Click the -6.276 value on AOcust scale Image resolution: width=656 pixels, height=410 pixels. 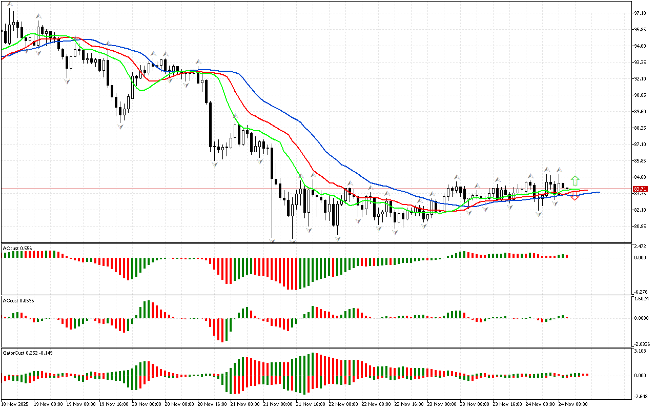[641, 292]
